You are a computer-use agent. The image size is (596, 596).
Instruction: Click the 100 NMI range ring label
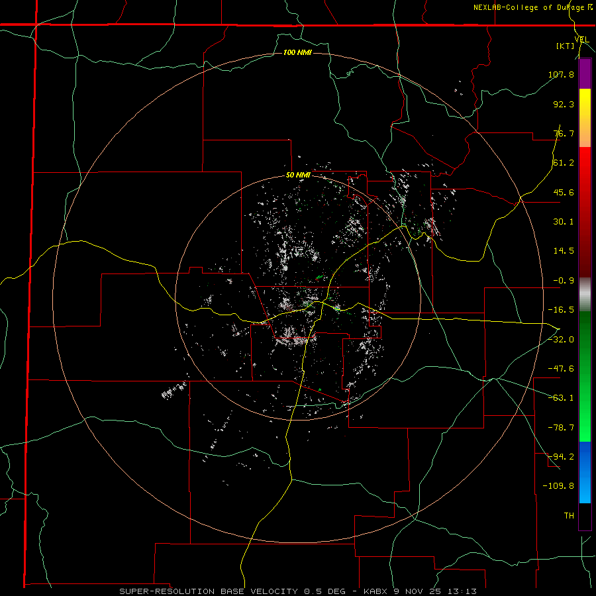pos(297,52)
